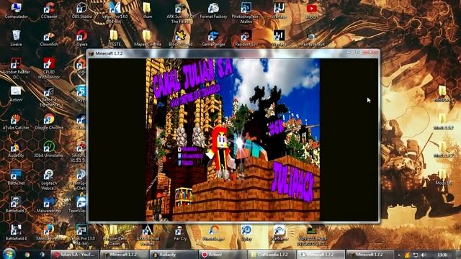Launch the Clownfish shortcut
The height and width of the screenshot is (259, 461).
click(49, 38)
